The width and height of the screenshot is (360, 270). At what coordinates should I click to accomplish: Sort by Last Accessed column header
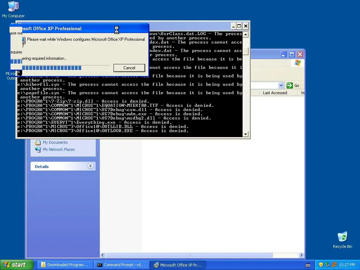pos(275,93)
